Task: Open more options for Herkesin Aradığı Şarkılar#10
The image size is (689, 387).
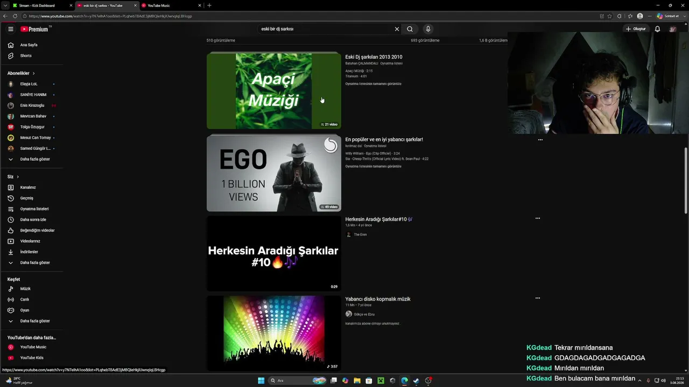Action: pyautogui.click(x=537, y=218)
